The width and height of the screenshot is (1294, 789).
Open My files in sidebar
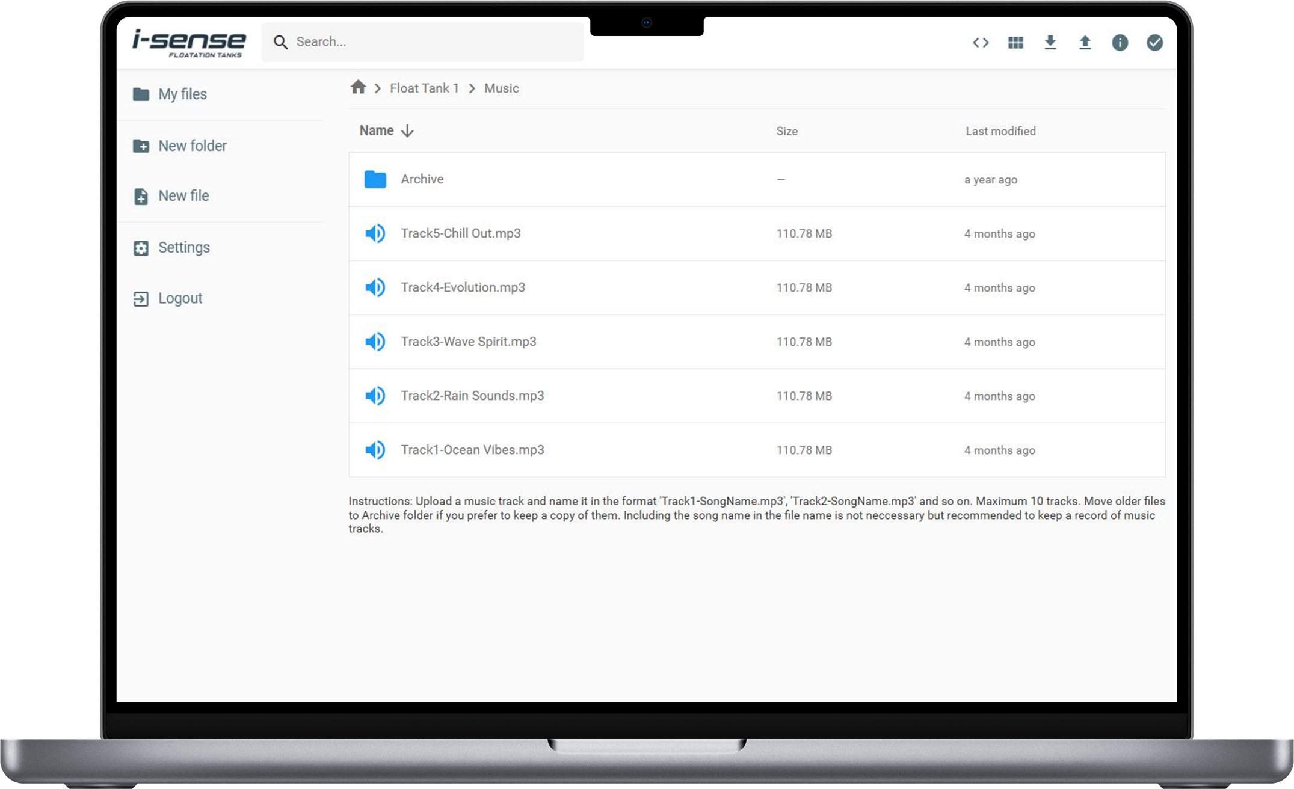click(x=182, y=94)
